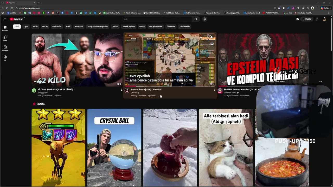Open Level 88 Crit Flicker bookmark
This screenshot has height=187, width=333.
[152, 13]
